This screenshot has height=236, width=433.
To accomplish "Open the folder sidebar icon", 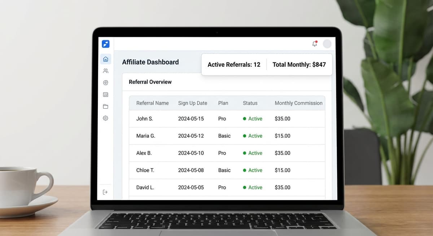I will (x=105, y=106).
